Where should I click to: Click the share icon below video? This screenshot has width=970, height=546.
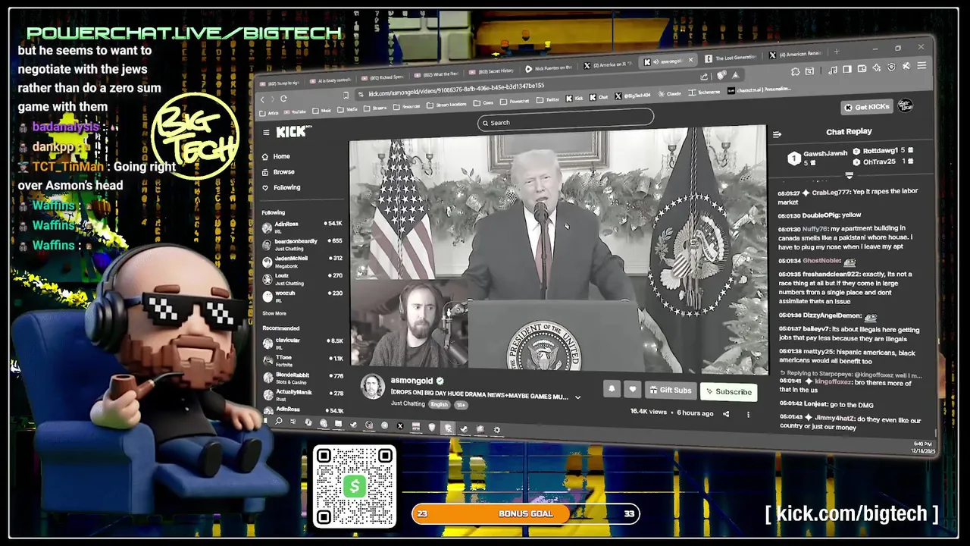click(726, 414)
